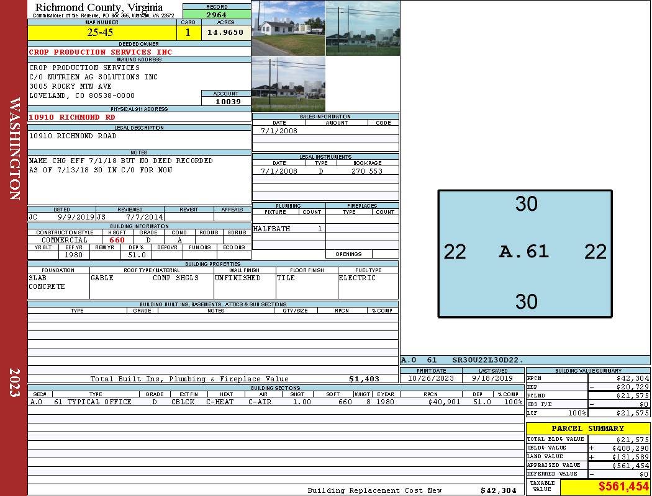Click last saved date 9/18/2019
Image resolution: width=652 pixels, height=496 pixels.
click(492, 379)
